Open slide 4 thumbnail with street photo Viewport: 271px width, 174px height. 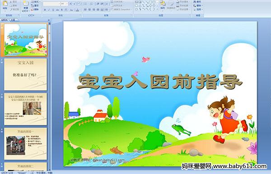pyautogui.click(x=26, y=144)
